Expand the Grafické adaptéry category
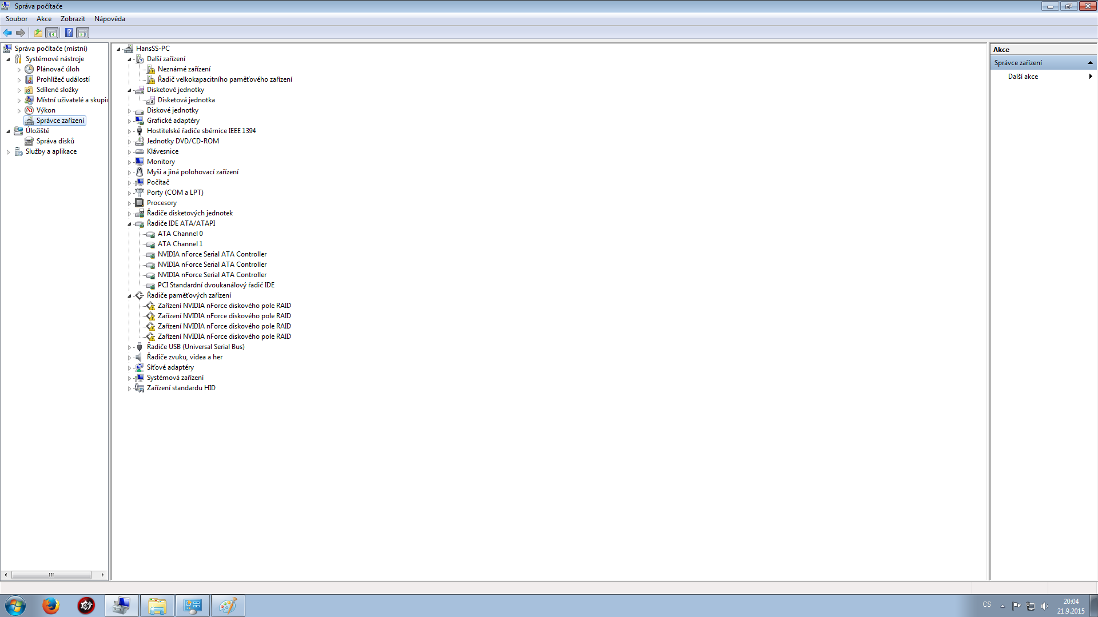 click(x=130, y=121)
